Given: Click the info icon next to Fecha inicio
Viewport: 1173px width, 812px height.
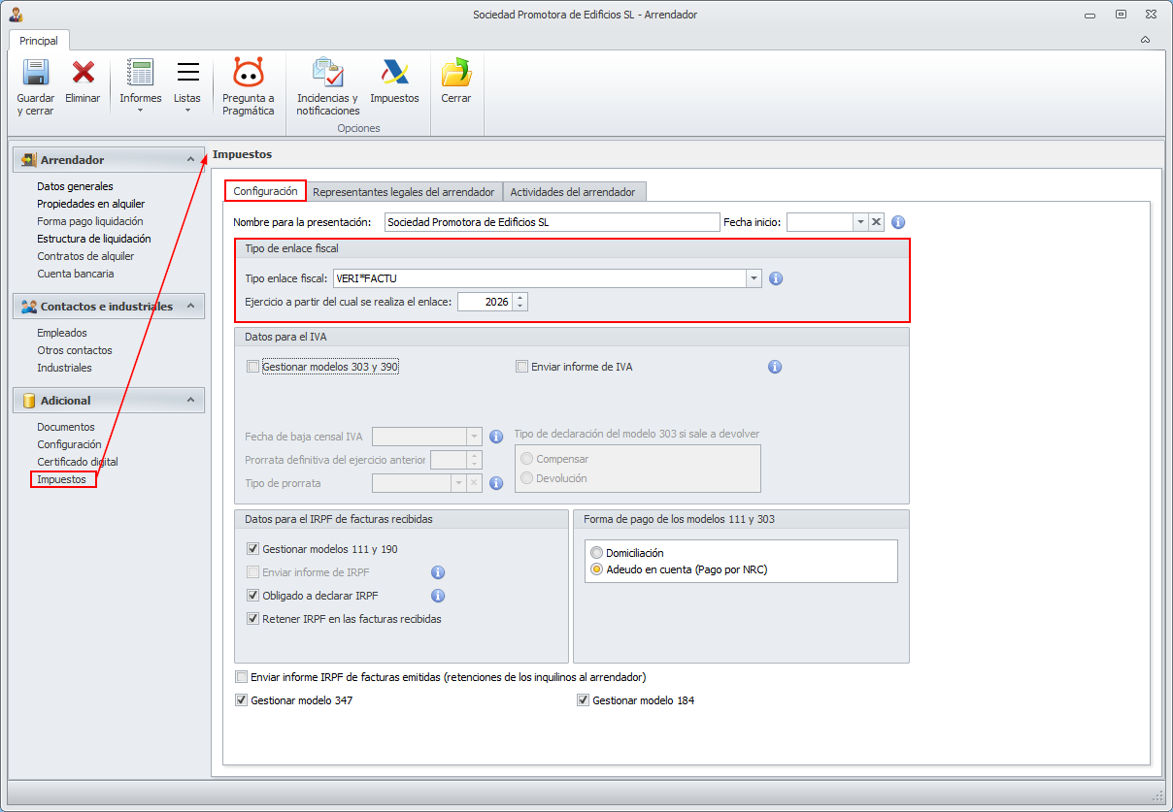Looking at the screenshot, I should pyautogui.click(x=898, y=222).
